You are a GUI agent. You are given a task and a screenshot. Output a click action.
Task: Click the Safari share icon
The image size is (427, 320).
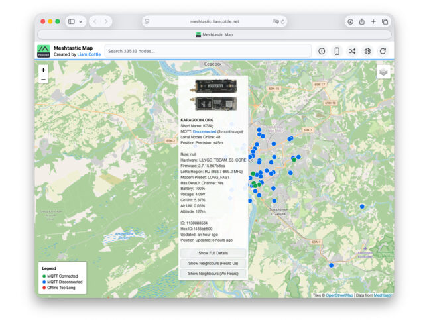(362, 21)
